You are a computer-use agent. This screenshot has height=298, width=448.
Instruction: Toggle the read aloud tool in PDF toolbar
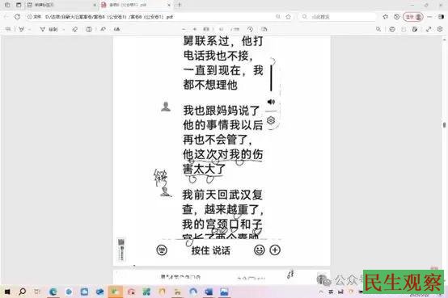pos(104,29)
